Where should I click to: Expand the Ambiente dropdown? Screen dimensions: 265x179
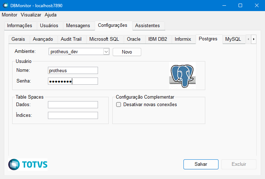[x=106, y=52]
